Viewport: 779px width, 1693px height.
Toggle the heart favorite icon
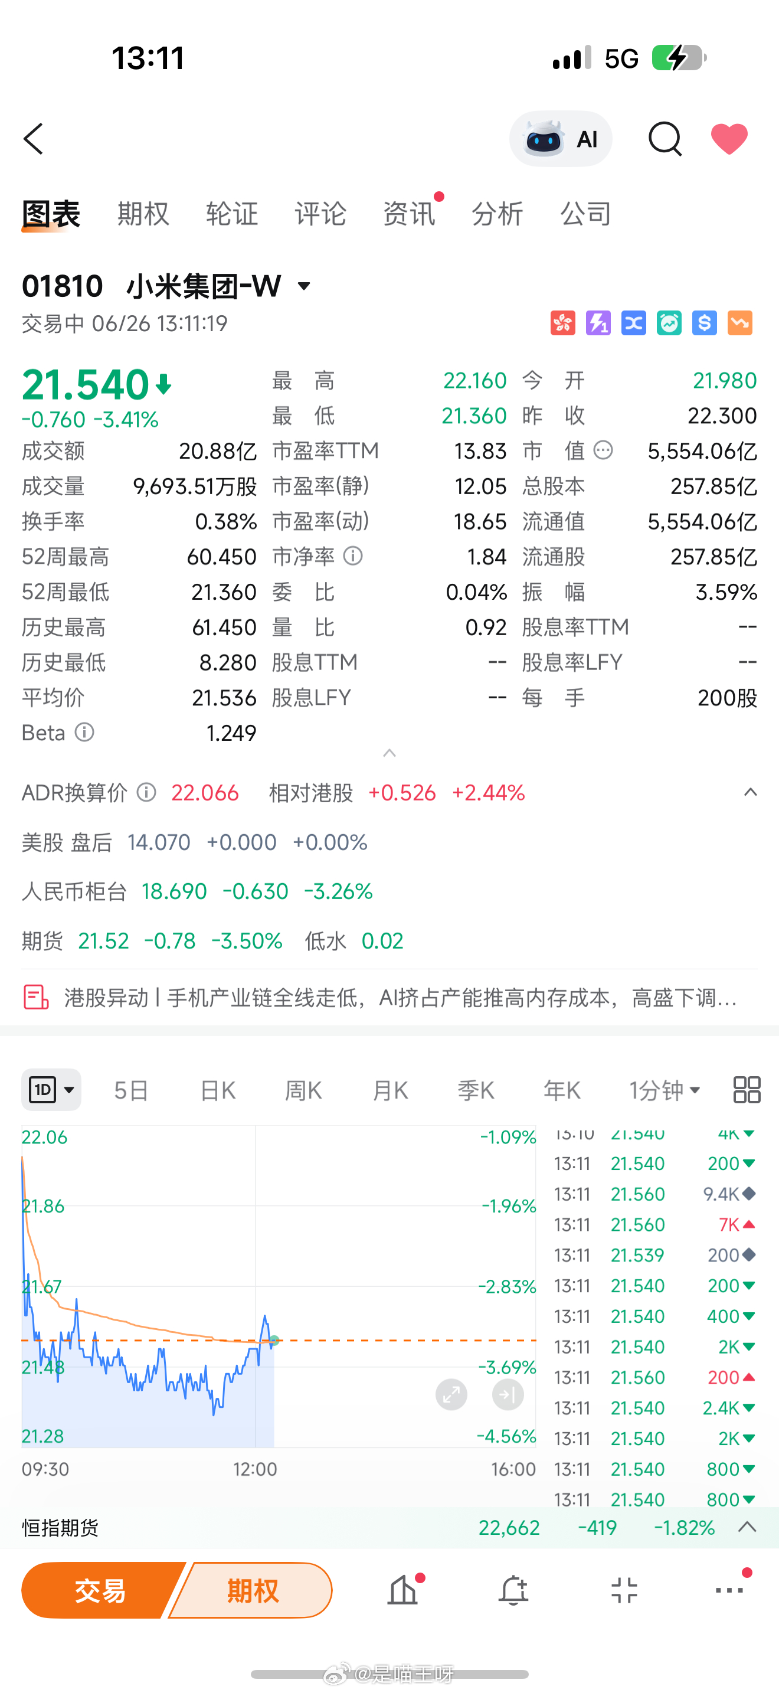(x=729, y=139)
